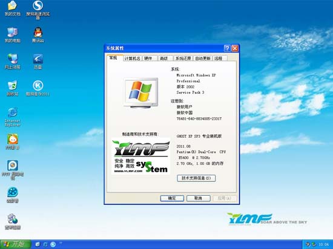Switch to the 计算机名 (Computer Name) tab
Image resolution: width=333 pixels, height=249 pixels.
point(133,59)
